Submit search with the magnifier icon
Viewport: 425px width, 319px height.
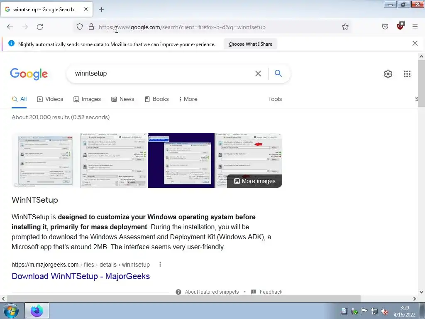pyautogui.click(x=278, y=73)
